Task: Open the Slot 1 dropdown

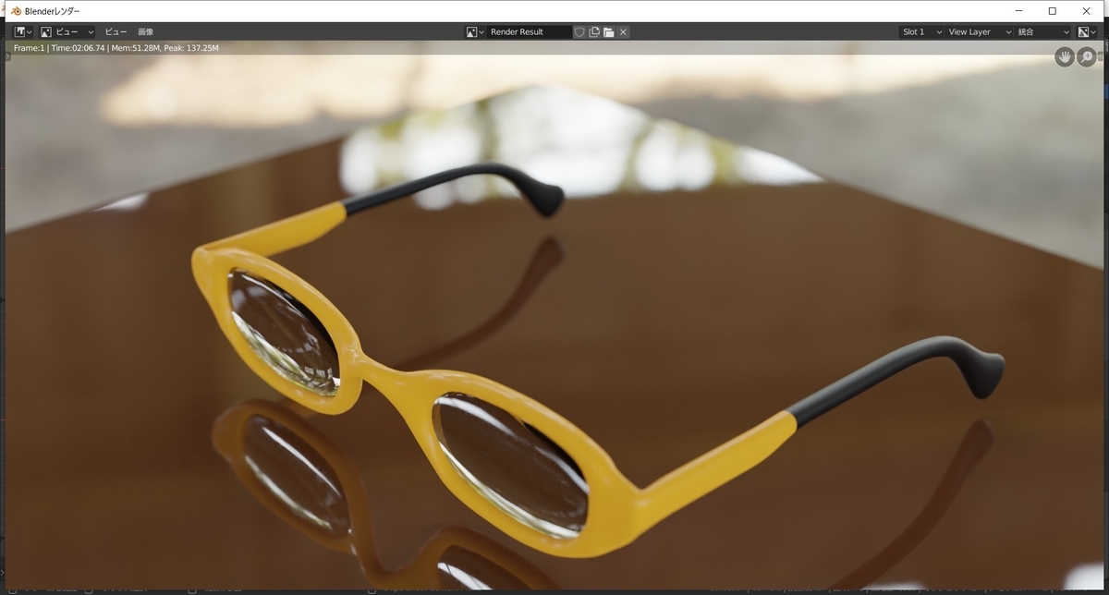Action: pyautogui.click(x=921, y=31)
